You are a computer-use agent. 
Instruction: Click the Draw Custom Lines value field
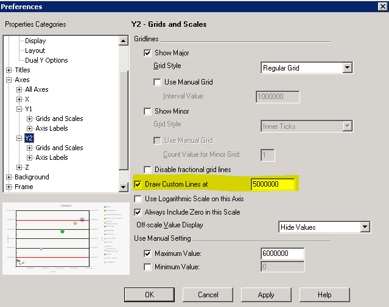coord(272,184)
